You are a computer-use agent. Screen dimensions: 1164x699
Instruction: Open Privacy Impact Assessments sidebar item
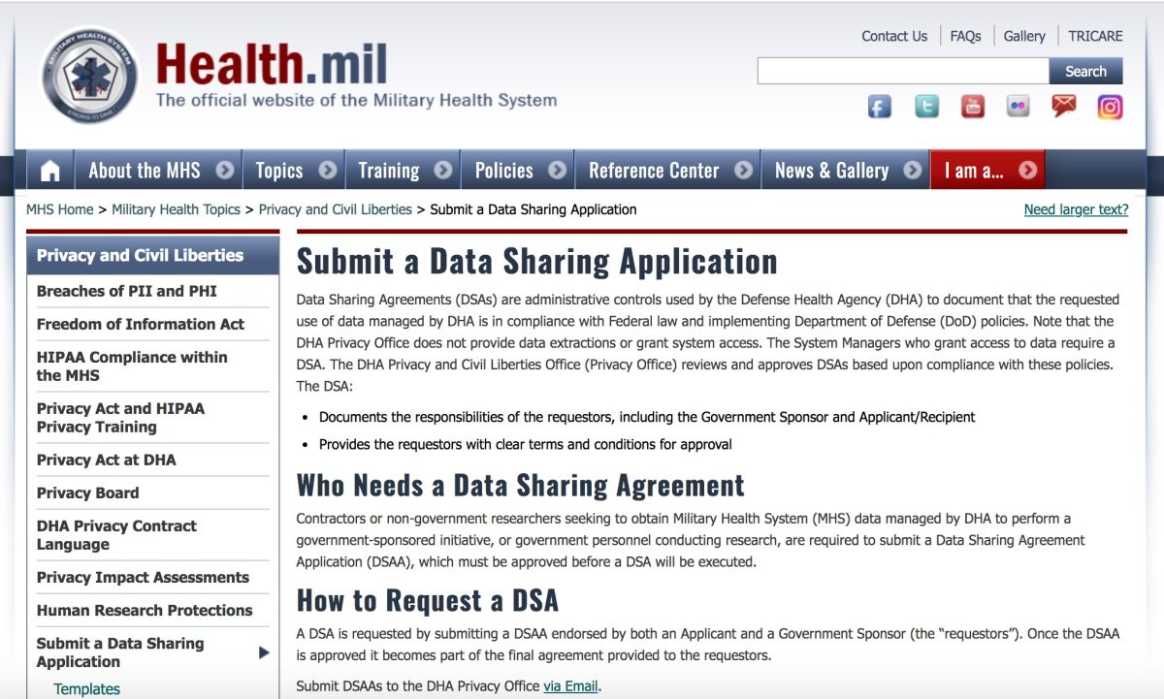pyautogui.click(x=143, y=577)
